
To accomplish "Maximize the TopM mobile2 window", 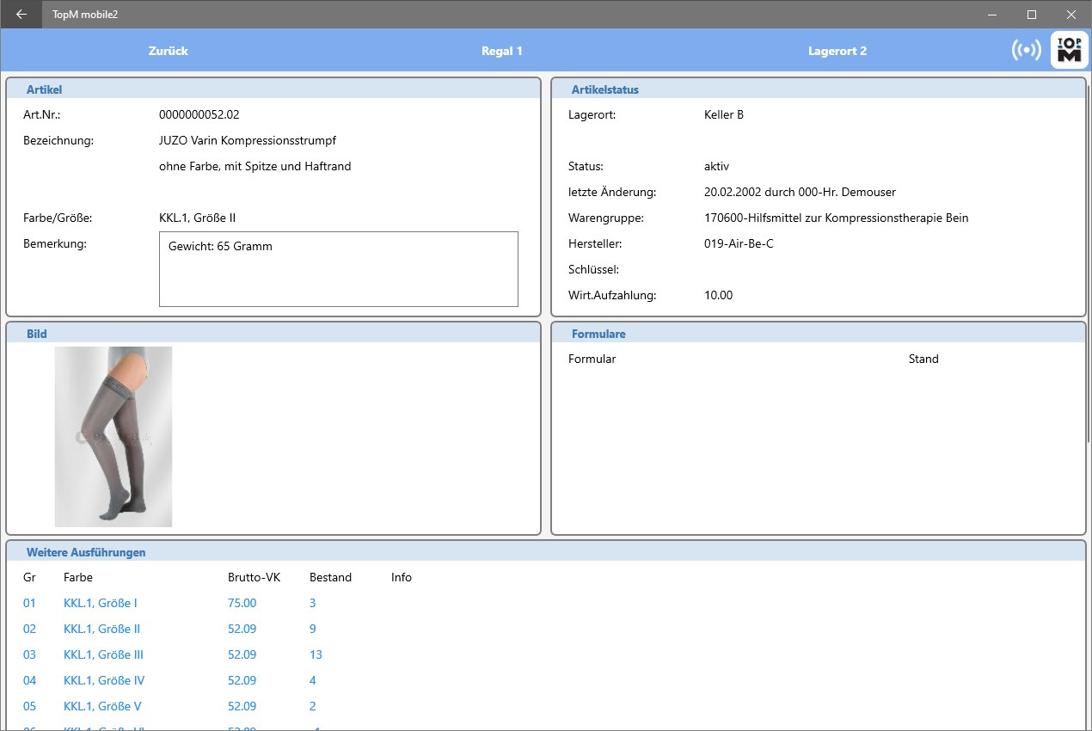I will point(1032,14).
